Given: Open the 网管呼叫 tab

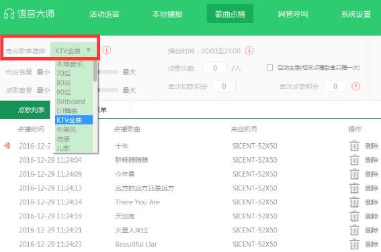Looking at the screenshot, I should 293,14.
